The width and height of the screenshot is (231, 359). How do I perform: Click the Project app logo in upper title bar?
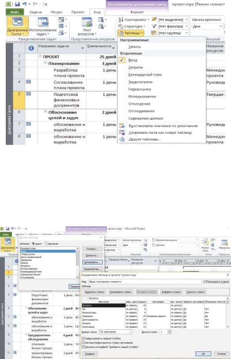(8, 4)
